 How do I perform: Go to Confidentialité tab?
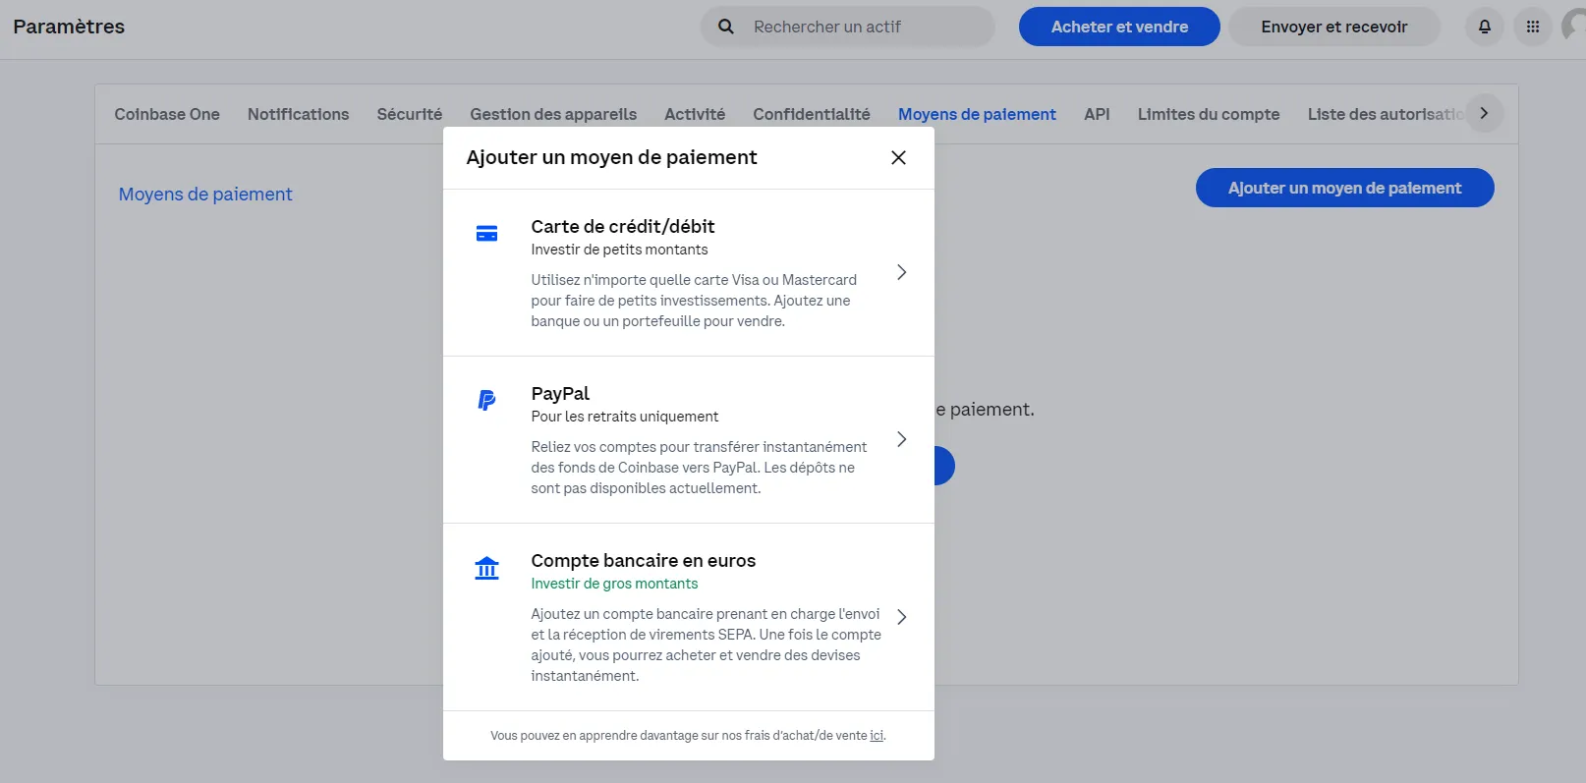pyautogui.click(x=812, y=114)
